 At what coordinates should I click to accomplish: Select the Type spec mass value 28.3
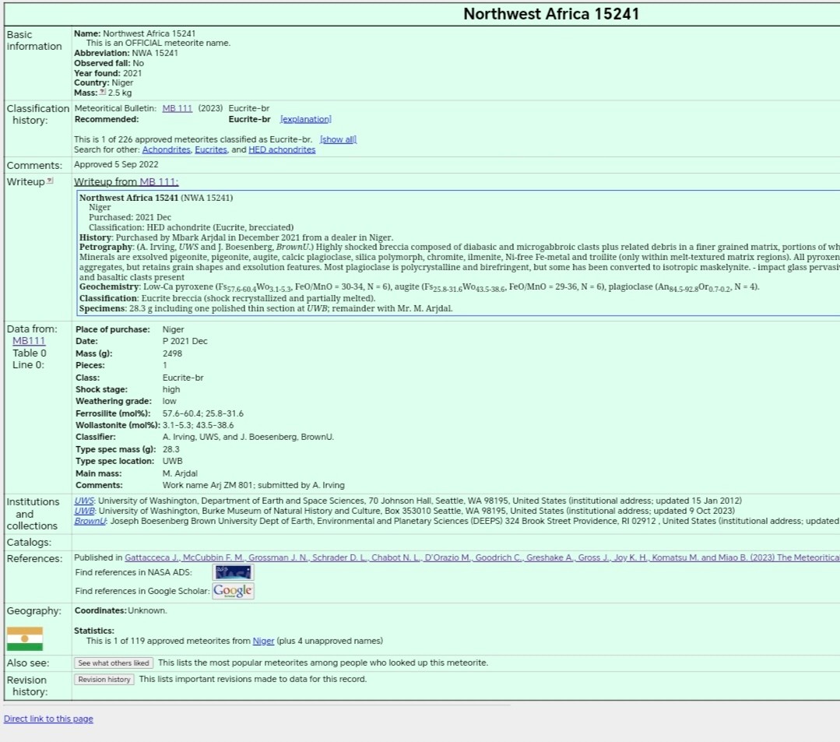pyautogui.click(x=171, y=449)
